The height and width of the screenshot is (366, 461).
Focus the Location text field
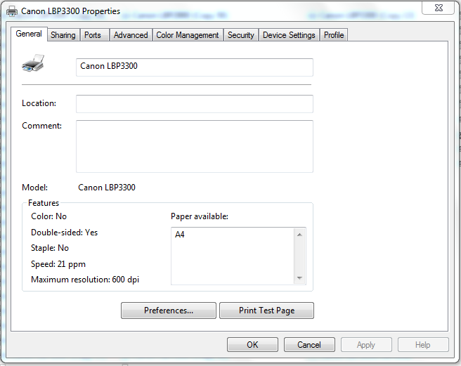pyautogui.click(x=195, y=104)
